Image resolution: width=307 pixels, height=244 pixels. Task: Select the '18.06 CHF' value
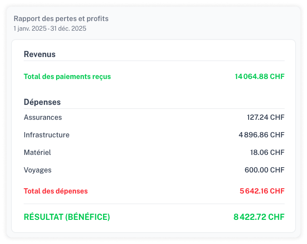(267, 152)
